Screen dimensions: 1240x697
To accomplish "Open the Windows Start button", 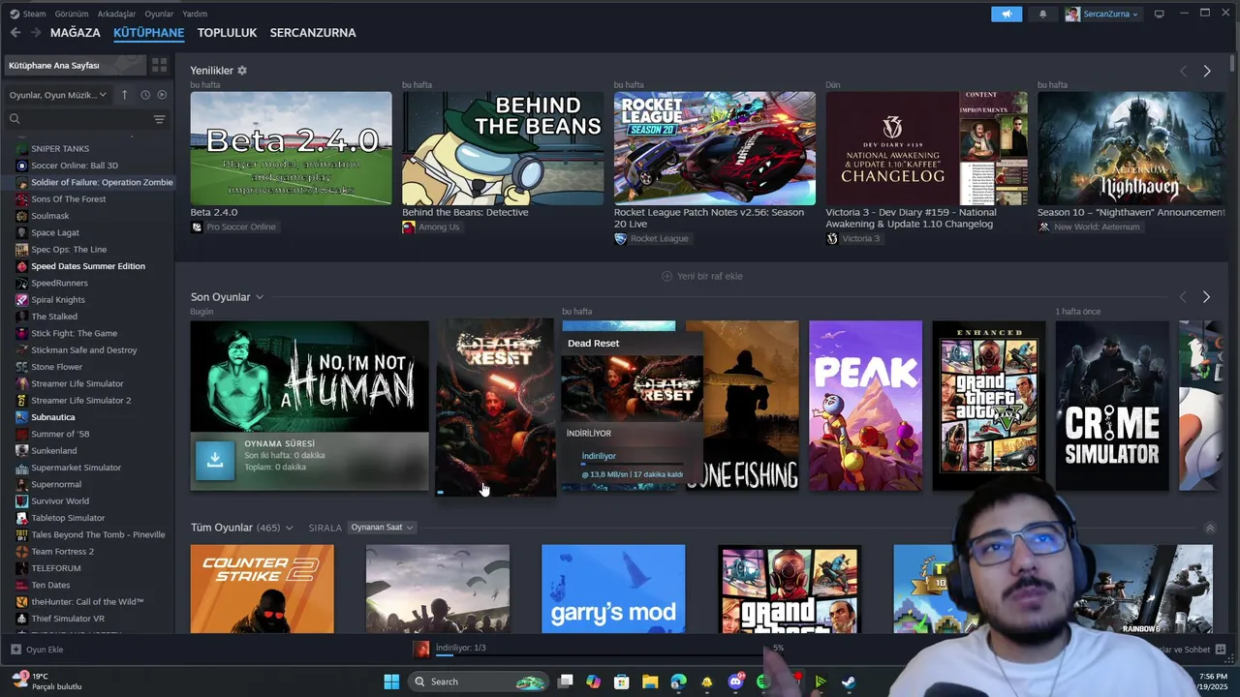I will [391, 682].
